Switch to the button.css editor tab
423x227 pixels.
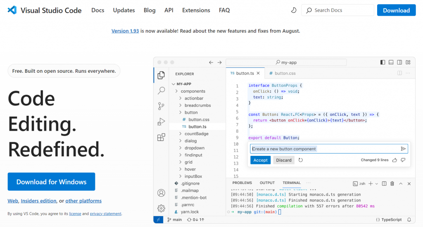coord(283,73)
